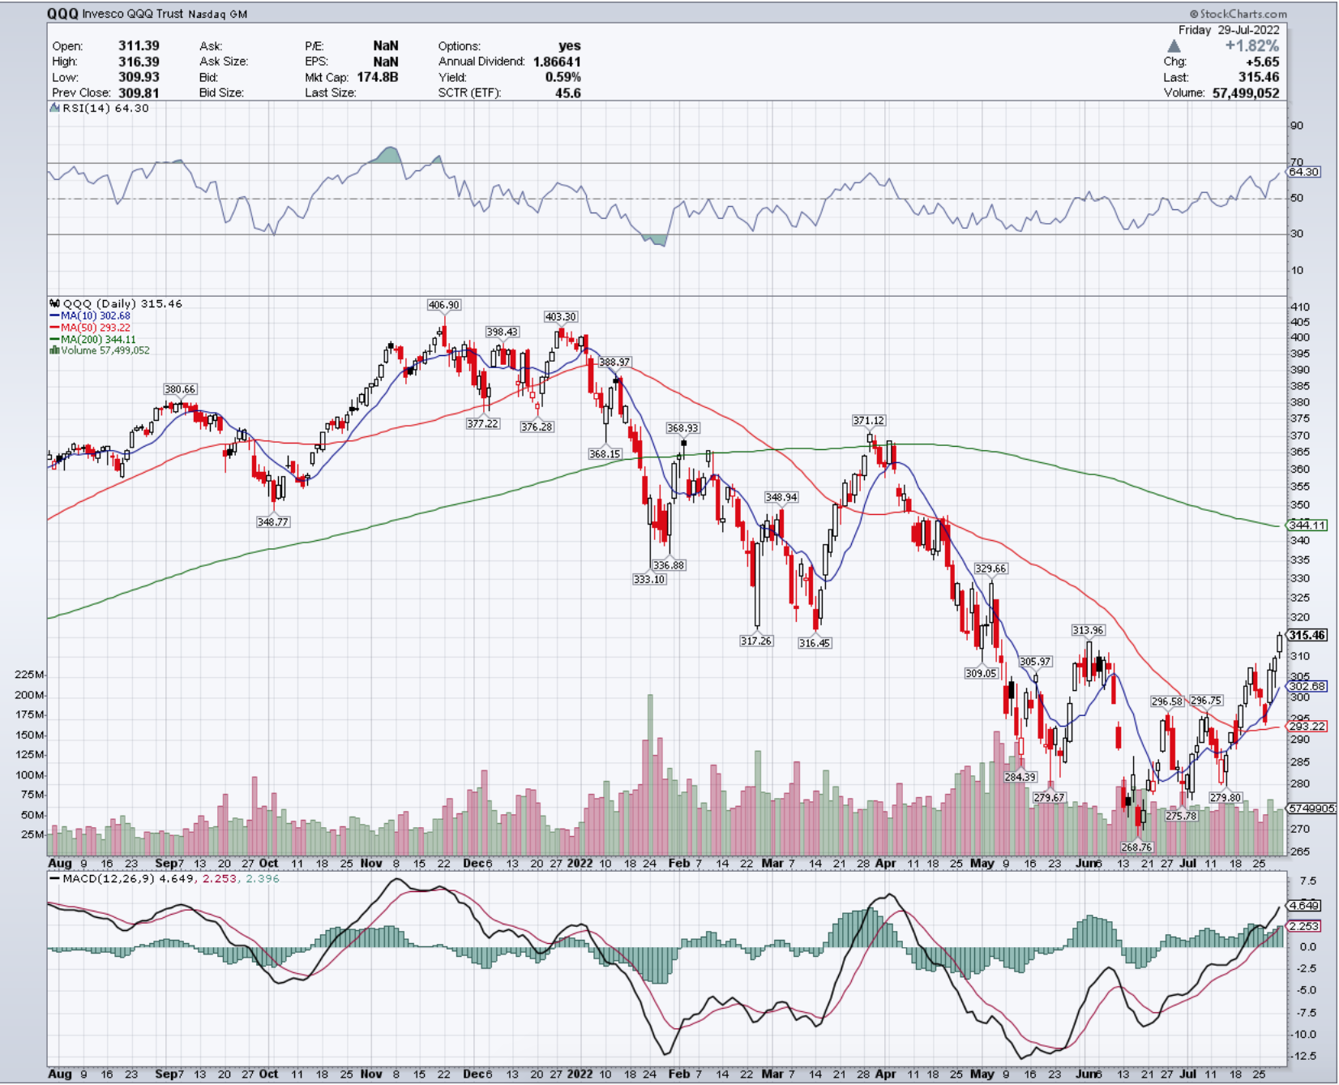Click the 315.46 last price axis tag

tap(1307, 635)
